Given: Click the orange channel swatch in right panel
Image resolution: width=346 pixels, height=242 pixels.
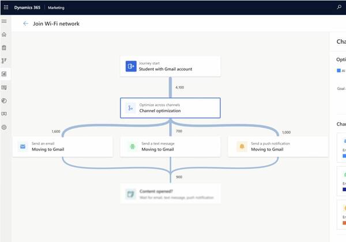Looking at the screenshot, I should click(x=344, y=222).
